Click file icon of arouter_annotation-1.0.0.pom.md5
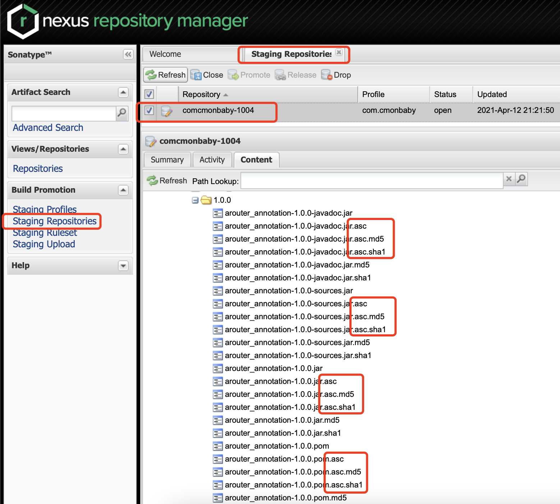This screenshot has height=504, width=560. click(217, 498)
